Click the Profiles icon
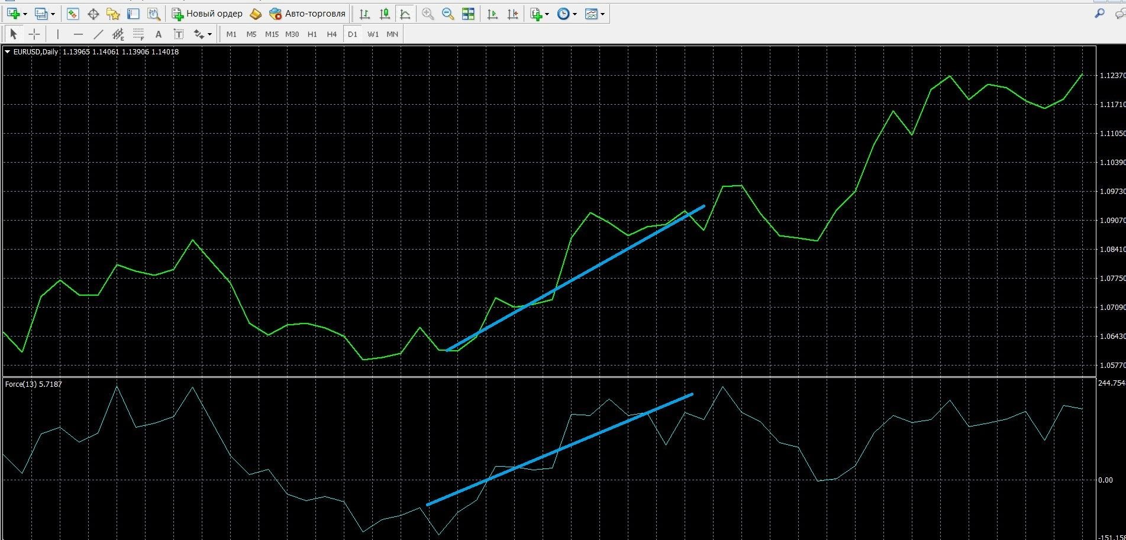 tap(41, 14)
